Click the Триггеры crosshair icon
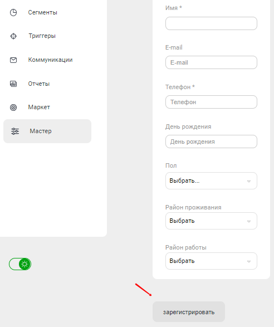The height and width of the screenshot is (327, 274). (x=13, y=36)
